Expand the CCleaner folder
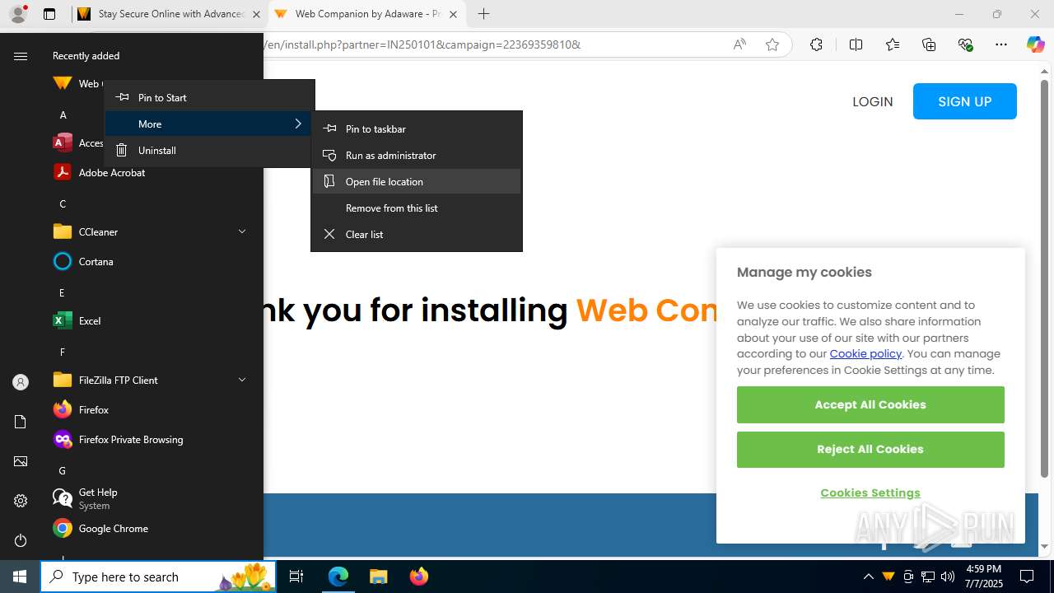Image resolution: width=1054 pixels, height=593 pixels. [x=151, y=231]
